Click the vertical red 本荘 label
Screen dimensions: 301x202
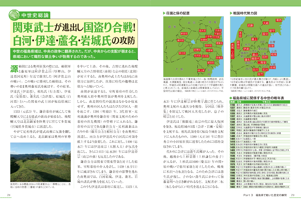pyautogui.click(x=240, y=34)
